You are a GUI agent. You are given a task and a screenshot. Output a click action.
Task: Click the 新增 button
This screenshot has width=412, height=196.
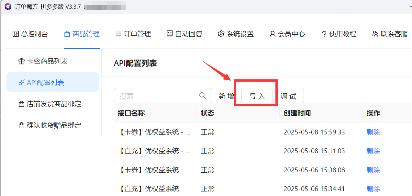click(x=226, y=96)
